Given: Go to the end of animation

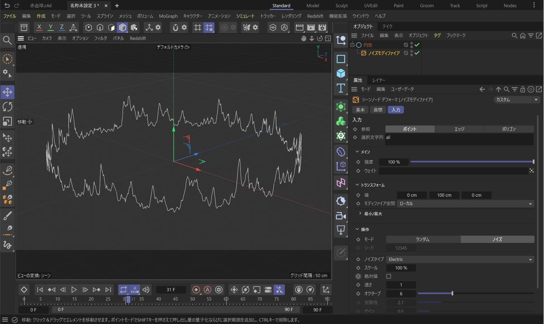Looking at the screenshot, I should click(108, 290).
